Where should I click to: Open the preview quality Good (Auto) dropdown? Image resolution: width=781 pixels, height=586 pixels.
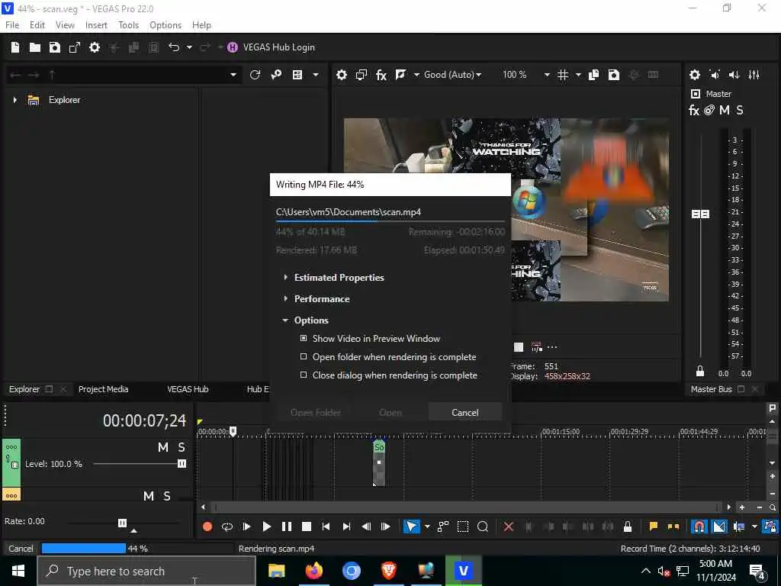tap(452, 75)
